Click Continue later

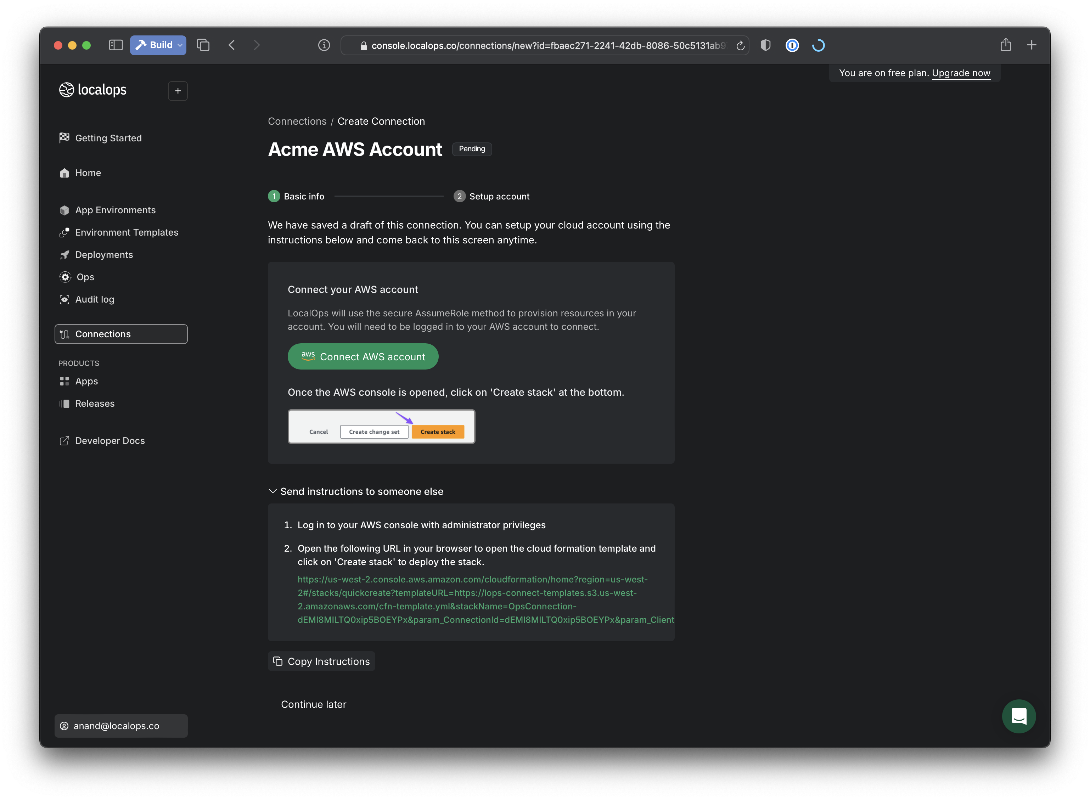pos(313,705)
